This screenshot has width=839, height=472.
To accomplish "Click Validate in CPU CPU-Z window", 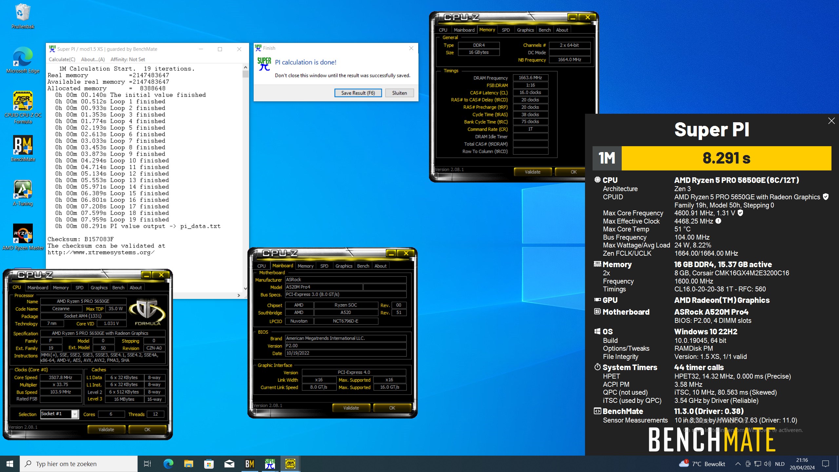I will click(x=106, y=429).
